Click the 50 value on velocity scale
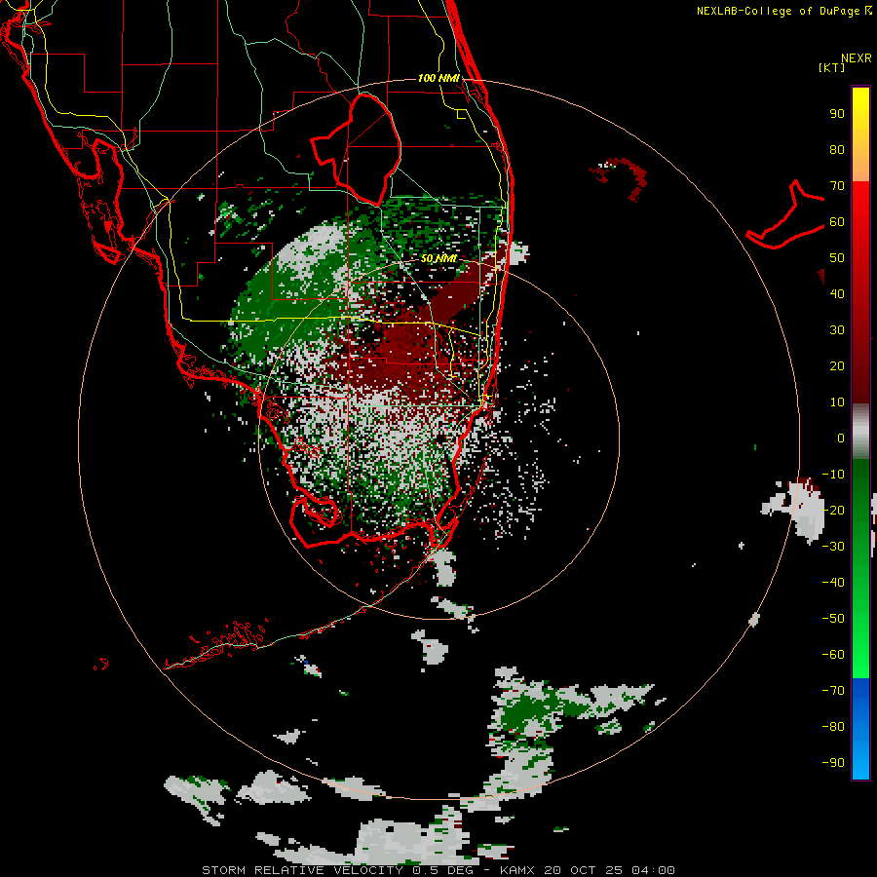 coord(837,258)
